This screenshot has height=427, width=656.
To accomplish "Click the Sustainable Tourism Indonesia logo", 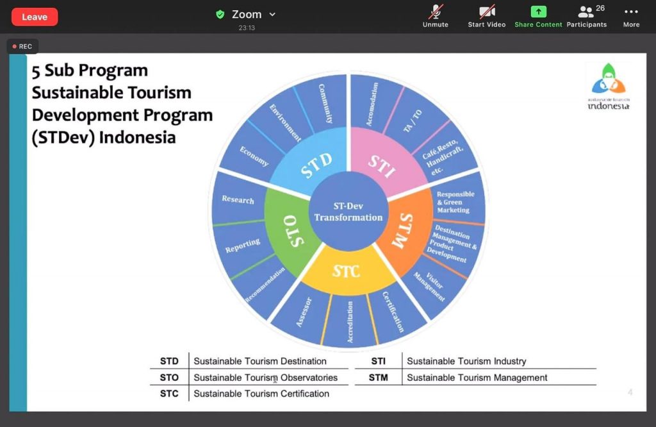I will coord(609,86).
